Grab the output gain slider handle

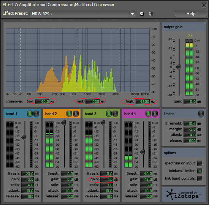click(x=178, y=67)
